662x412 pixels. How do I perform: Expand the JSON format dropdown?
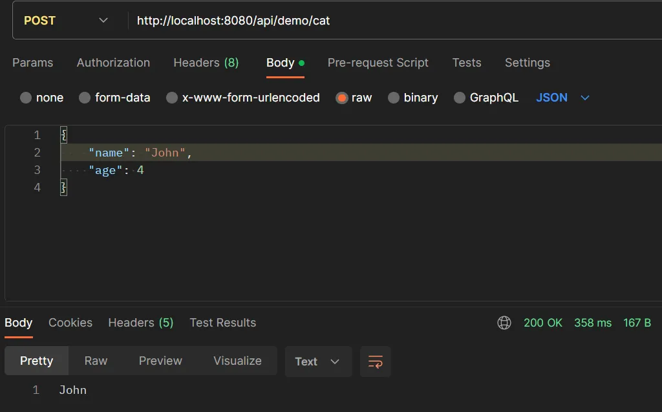point(563,98)
